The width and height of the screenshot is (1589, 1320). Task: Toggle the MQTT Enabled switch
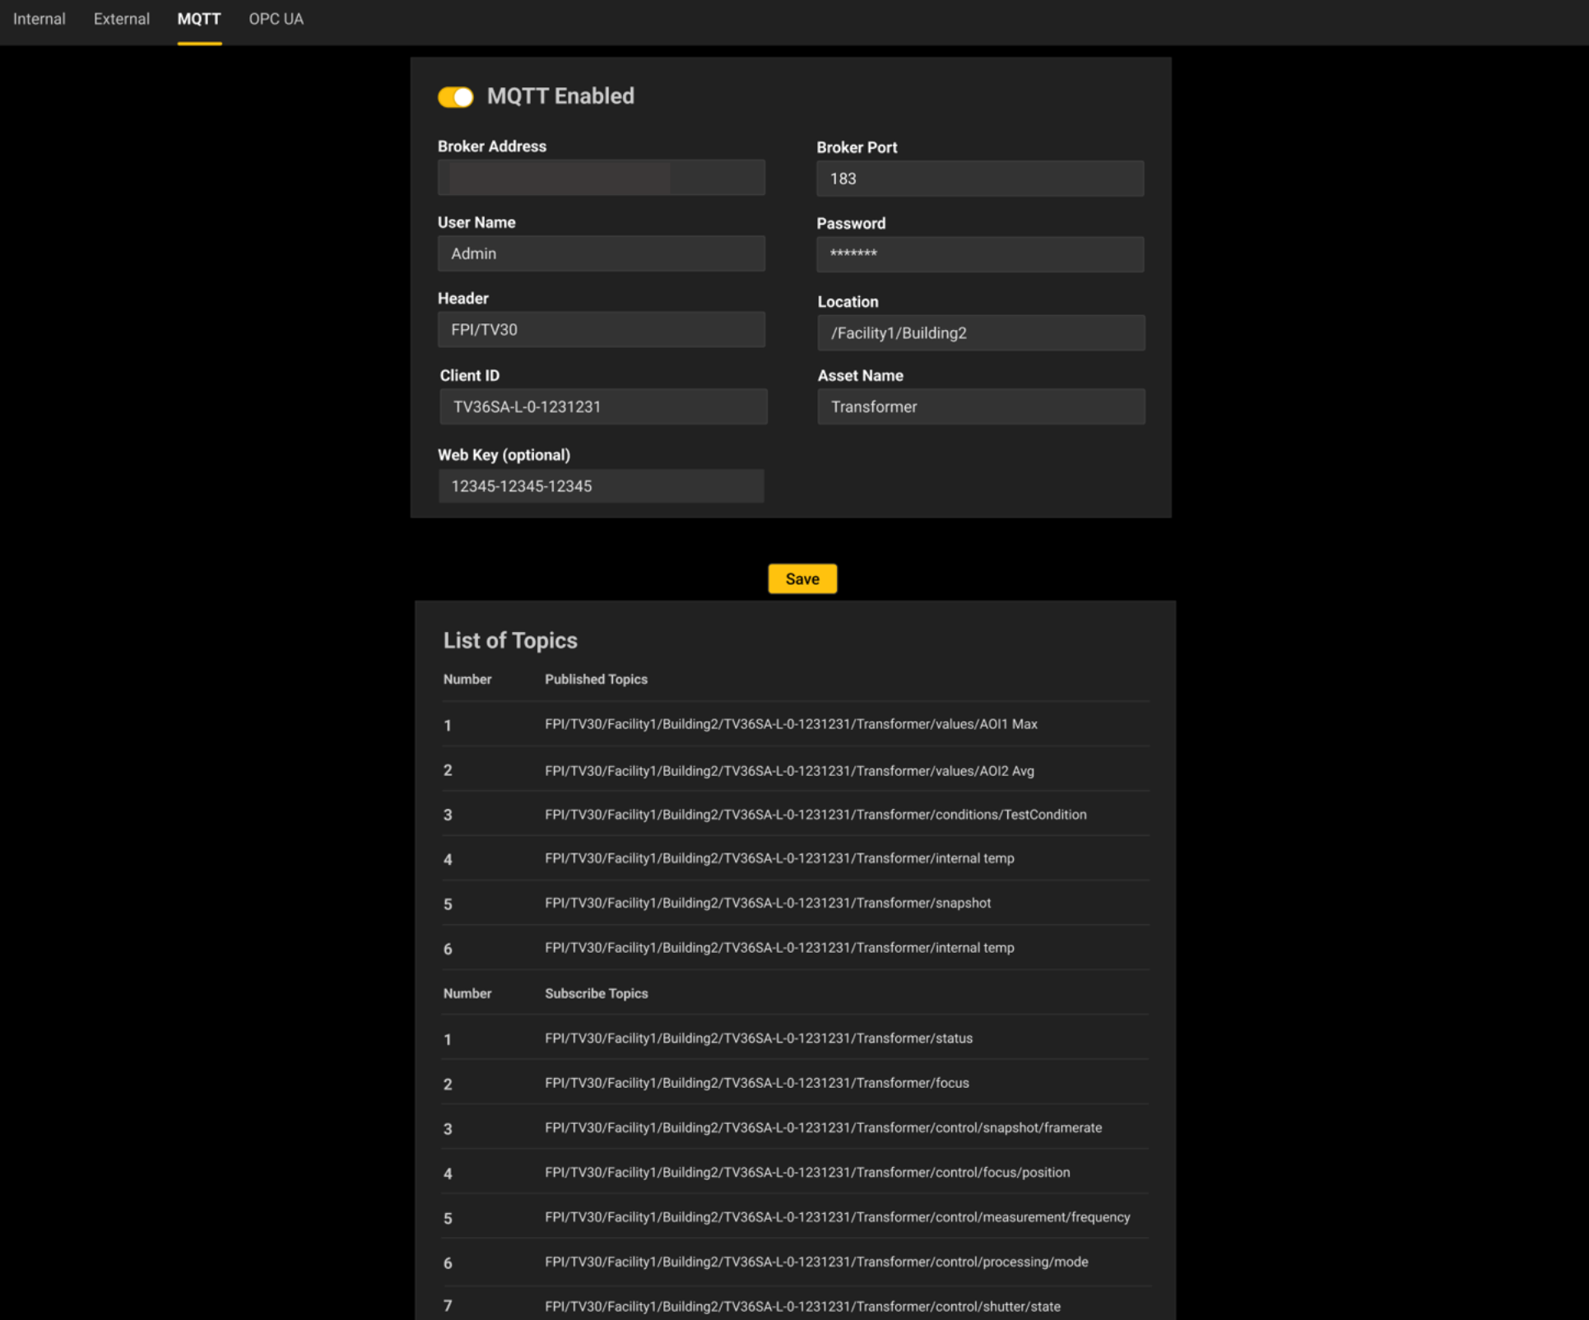point(455,97)
